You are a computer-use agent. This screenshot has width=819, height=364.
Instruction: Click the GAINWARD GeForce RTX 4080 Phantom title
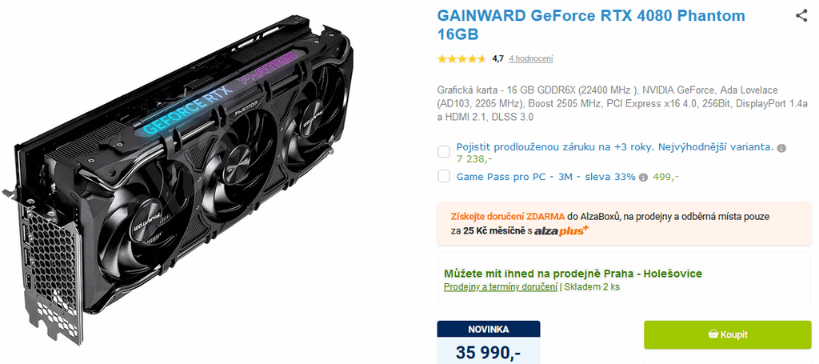(591, 25)
